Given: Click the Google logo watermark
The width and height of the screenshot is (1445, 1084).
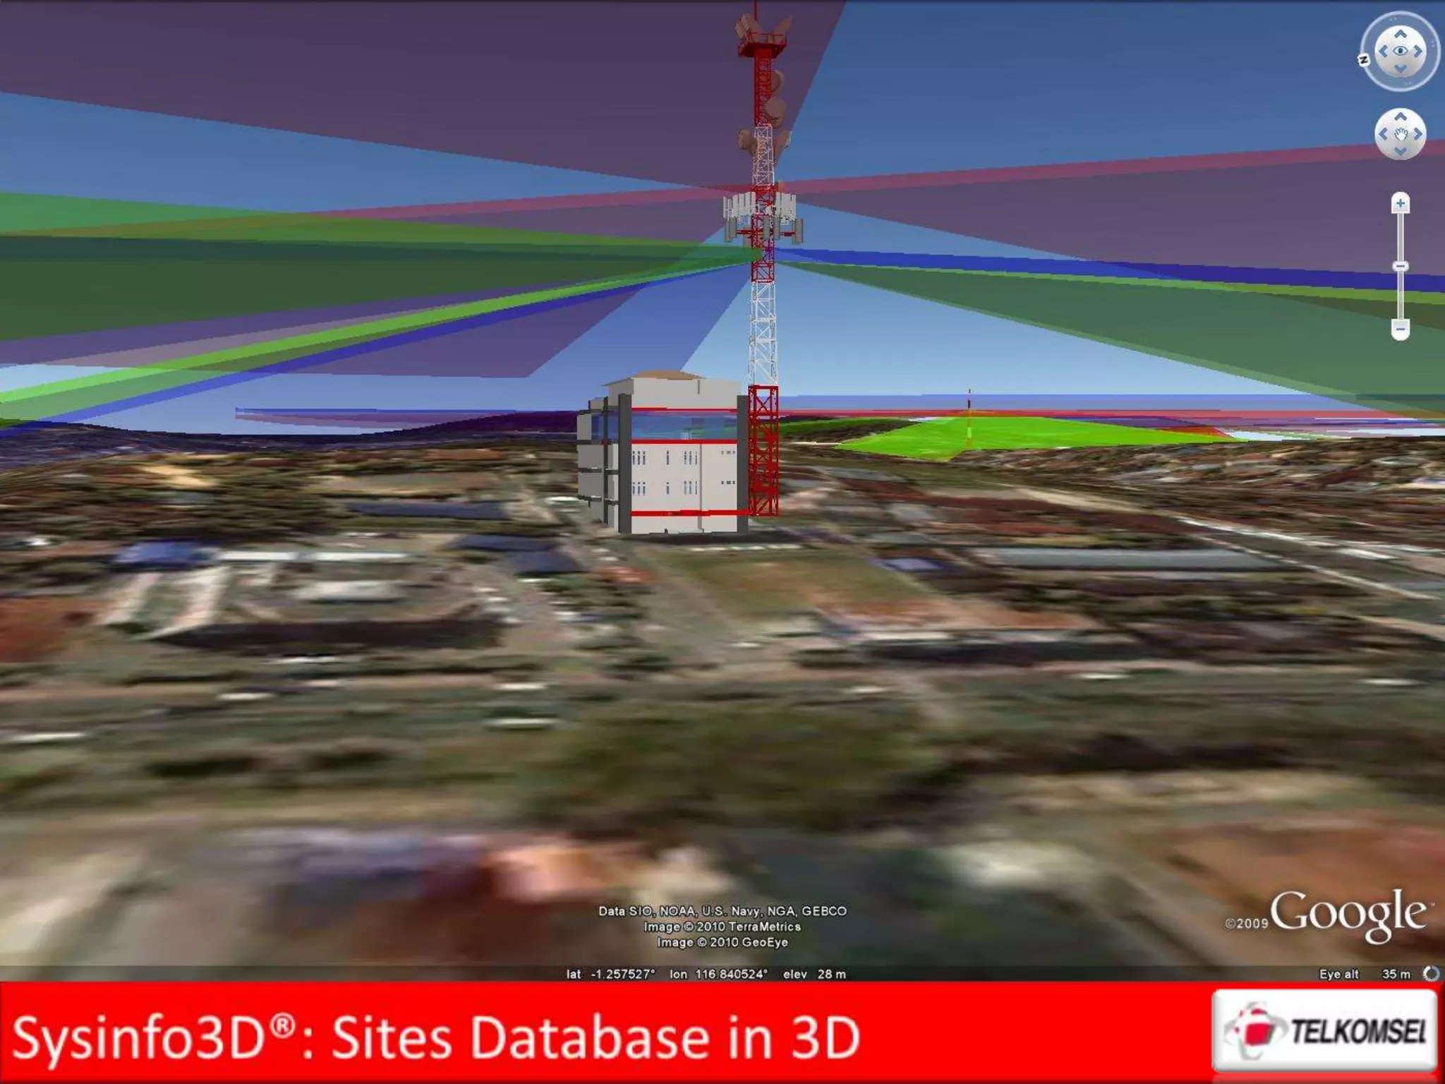Looking at the screenshot, I should pos(1348,914).
